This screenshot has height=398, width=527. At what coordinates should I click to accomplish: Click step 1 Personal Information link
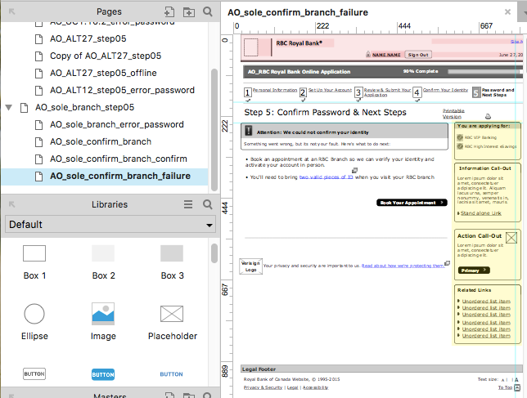(275, 90)
